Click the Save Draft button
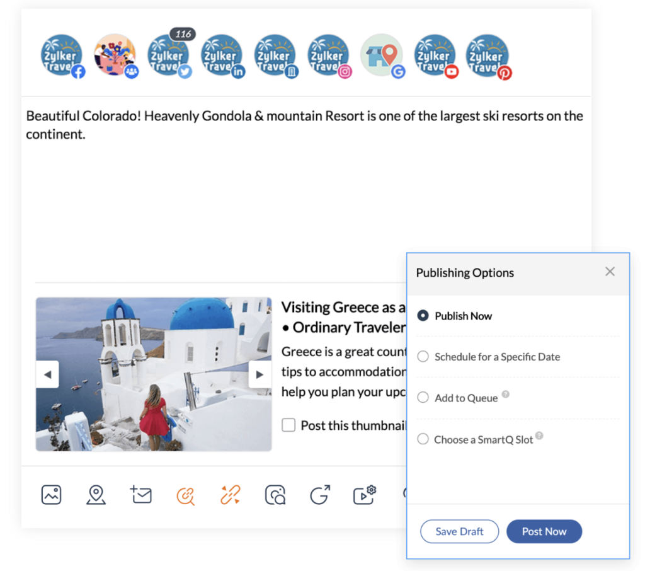Screen dimensions: 645x571 pyautogui.click(x=459, y=531)
